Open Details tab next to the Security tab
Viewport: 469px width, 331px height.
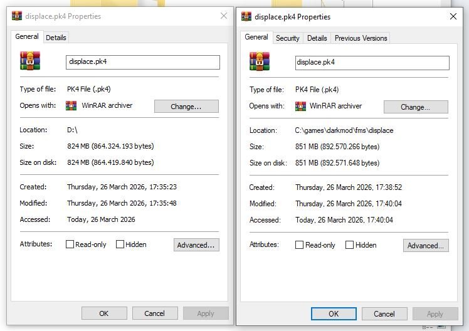317,38
